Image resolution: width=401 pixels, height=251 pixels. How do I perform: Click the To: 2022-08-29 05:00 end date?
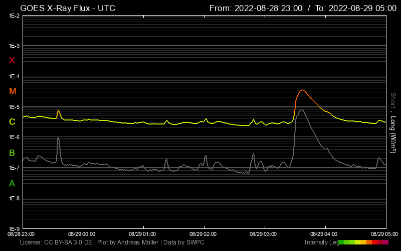[x=356, y=8]
